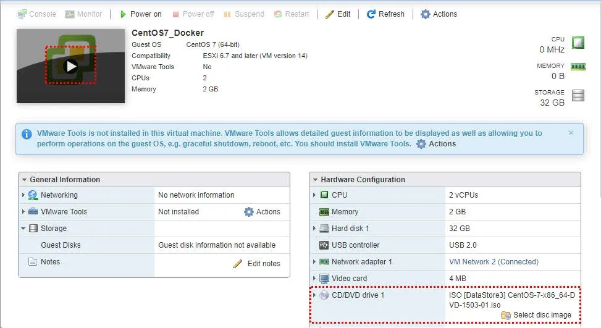601x328 pixels.
Task: Click Select disc image button
Action: point(536,315)
